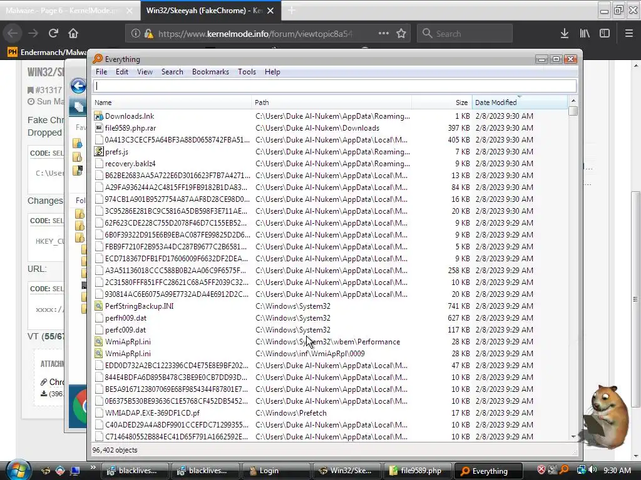Viewport: 641px width, 480px height.
Task: Reload the page in Firefox
Action: (53, 33)
